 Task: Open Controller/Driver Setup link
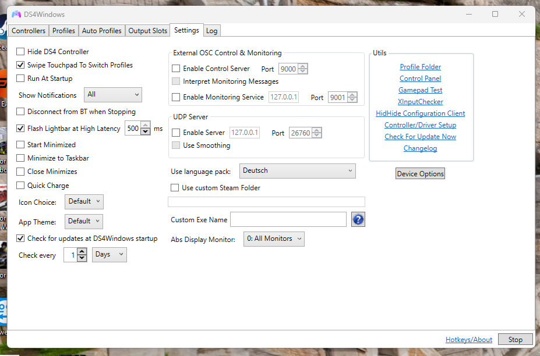pyautogui.click(x=420, y=125)
